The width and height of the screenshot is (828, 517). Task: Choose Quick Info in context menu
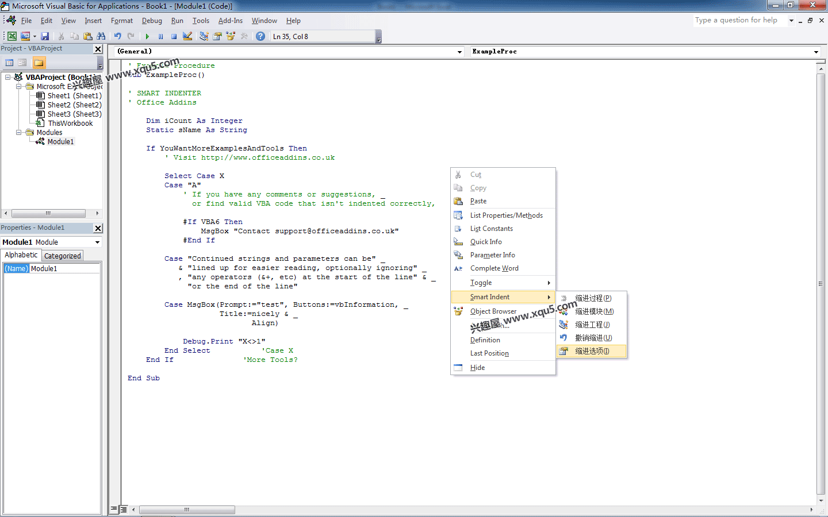[503, 242]
